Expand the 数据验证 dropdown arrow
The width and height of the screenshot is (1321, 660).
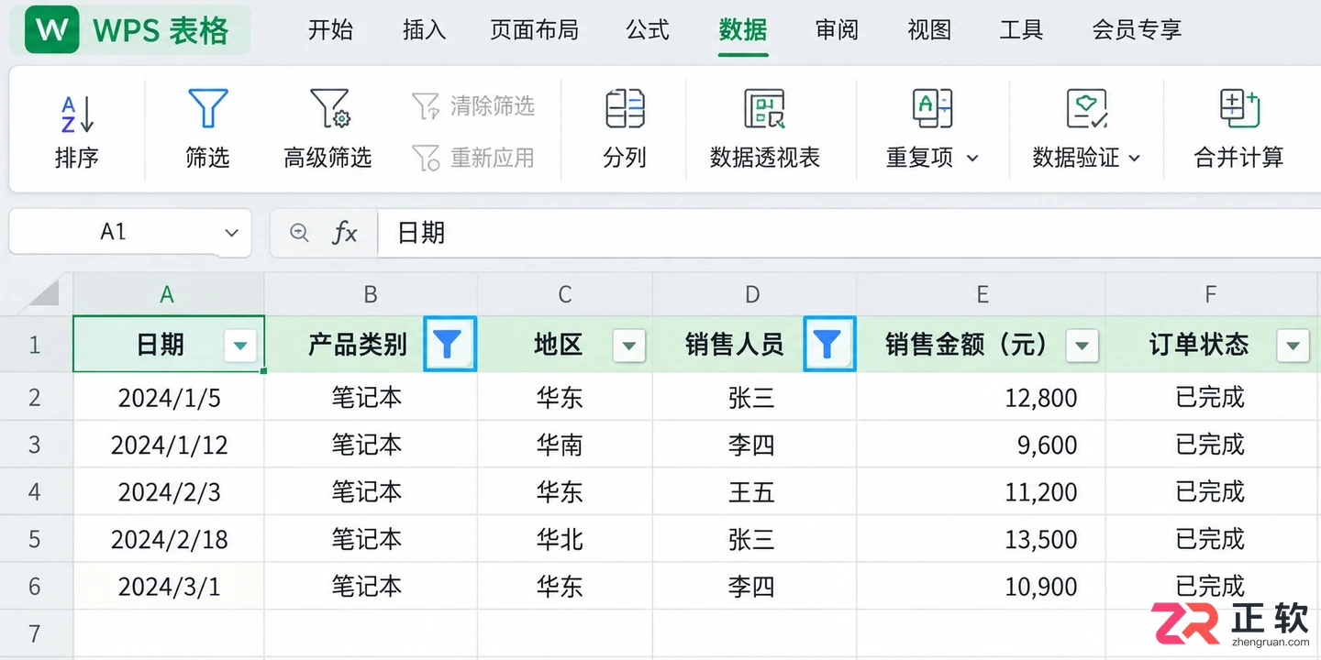coord(1134,159)
